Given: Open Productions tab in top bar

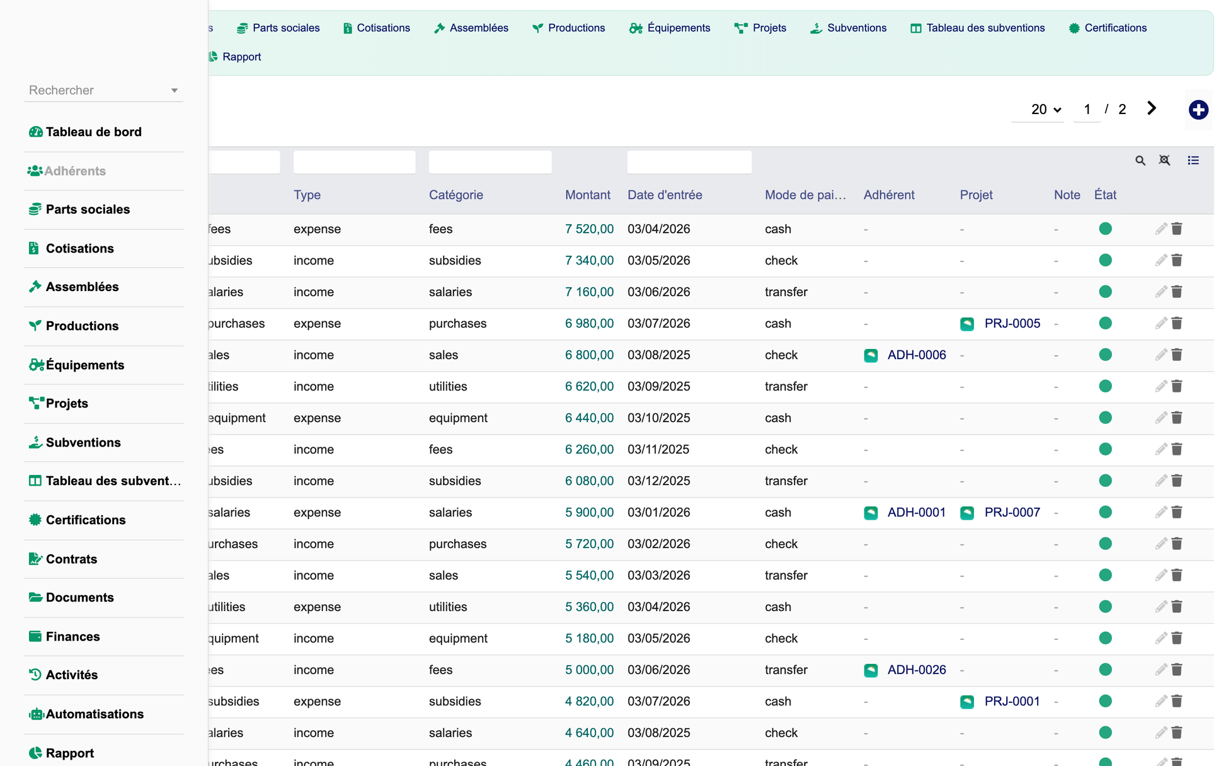Looking at the screenshot, I should [568, 28].
